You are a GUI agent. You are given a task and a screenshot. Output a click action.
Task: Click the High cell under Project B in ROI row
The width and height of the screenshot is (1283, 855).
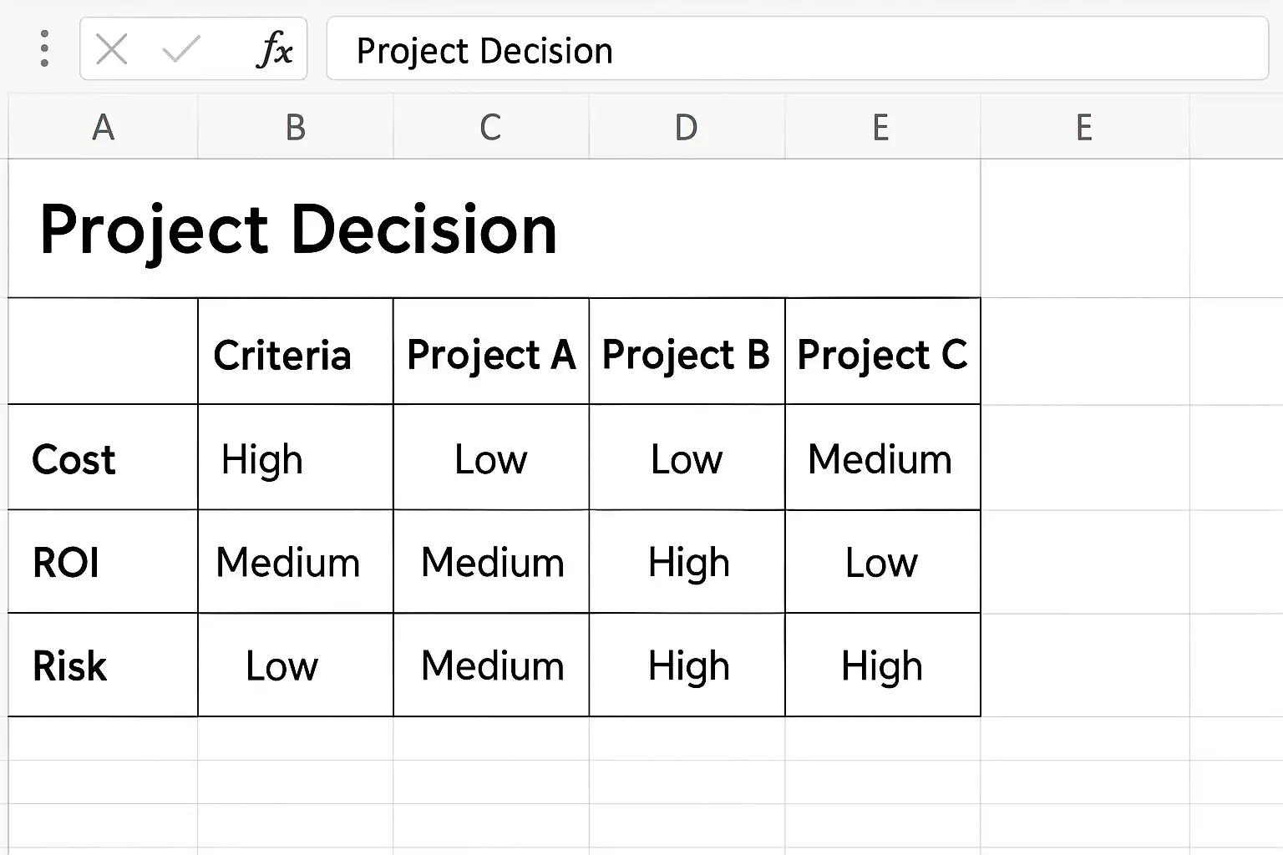[x=687, y=562]
